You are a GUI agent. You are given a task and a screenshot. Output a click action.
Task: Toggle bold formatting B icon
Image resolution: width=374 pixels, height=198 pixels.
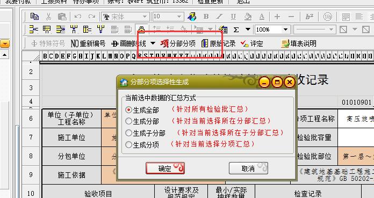click(x=206, y=17)
